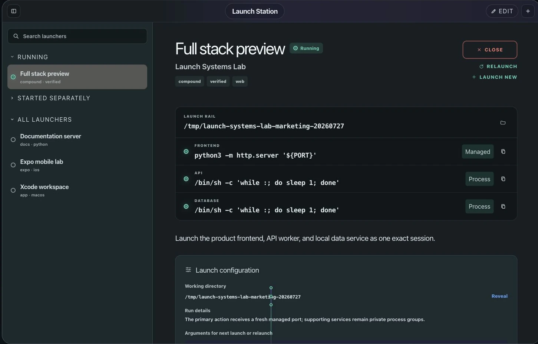Click the Launch Systems Lab subtitle
Image resolution: width=538 pixels, height=344 pixels.
coord(210,67)
